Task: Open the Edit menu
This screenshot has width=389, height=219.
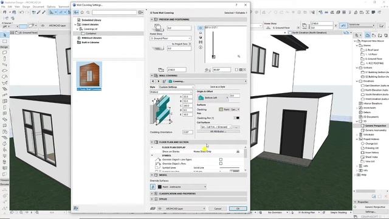Action: (10, 7)
